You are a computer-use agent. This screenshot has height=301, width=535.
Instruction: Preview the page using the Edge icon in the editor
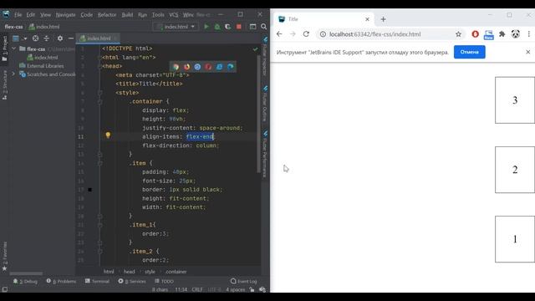(x=231, y=67)
